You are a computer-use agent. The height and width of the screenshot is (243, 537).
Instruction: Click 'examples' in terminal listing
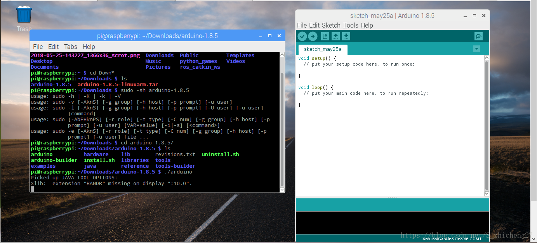point(43,166)
